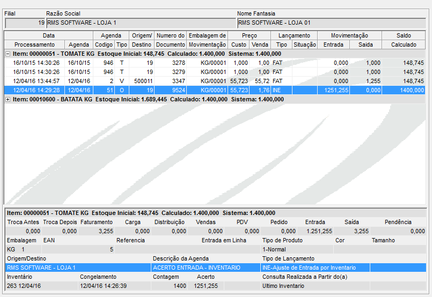Click the Filial field with 19
The width and height of the screenshot is (432, 297).
(25, 23)
